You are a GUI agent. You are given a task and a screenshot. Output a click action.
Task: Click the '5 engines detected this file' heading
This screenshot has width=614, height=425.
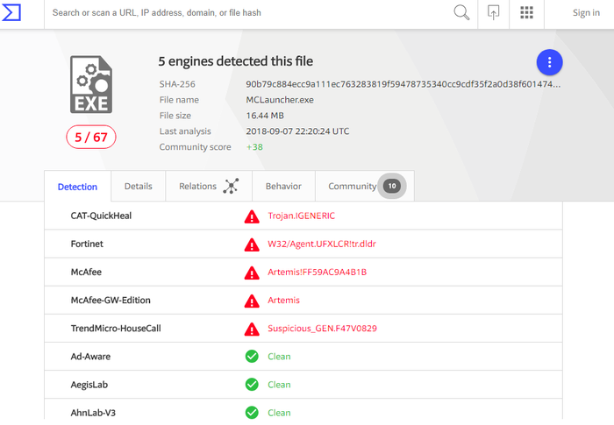click(x=235, y=61)
